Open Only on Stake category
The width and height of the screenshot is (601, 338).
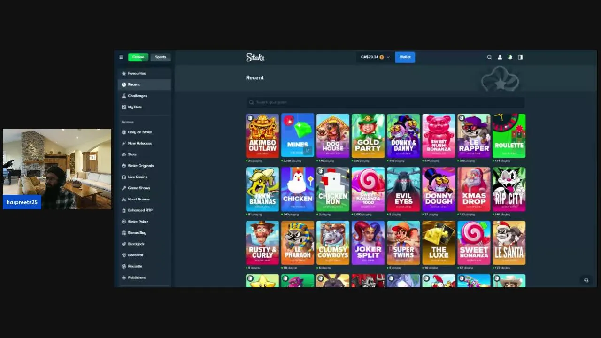(x=144, y=132)
